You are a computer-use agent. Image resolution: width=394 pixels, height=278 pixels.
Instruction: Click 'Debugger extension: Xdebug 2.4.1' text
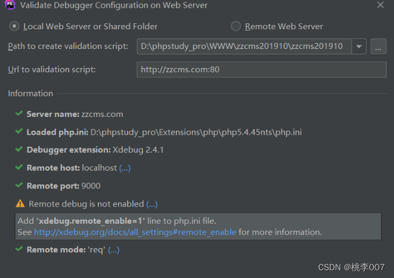tap(95, 150)
